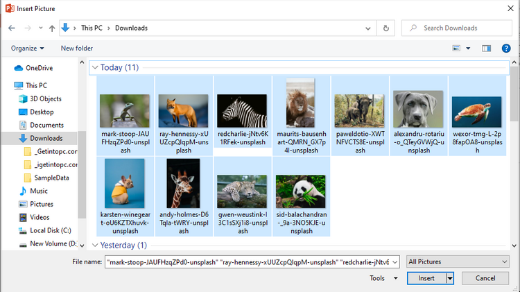Open the Insert button dropdown arrow
Image resolution: width=520 pixels, height=292 pixels.
[450, 278]
